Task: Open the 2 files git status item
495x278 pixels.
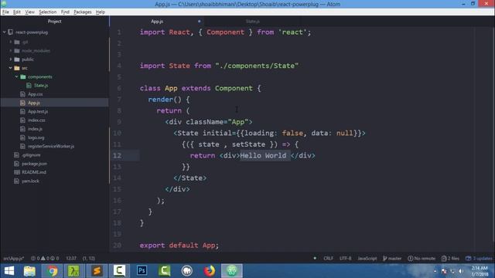Action: (450, 259)
